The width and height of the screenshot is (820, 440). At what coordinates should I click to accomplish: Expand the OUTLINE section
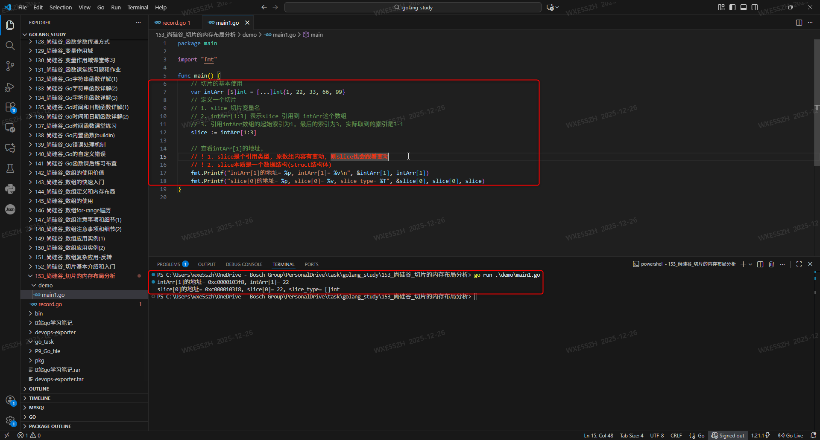39,389
